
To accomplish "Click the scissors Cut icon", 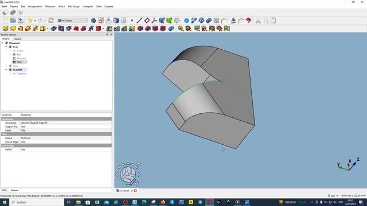I will point(258,21).
